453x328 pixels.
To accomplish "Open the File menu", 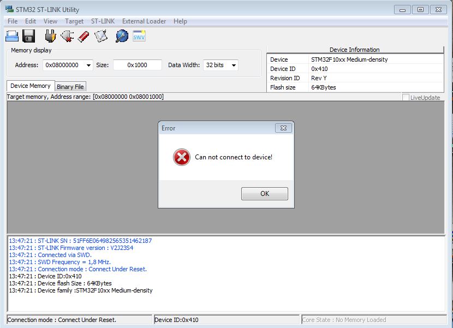I will (x=13, y=21).
